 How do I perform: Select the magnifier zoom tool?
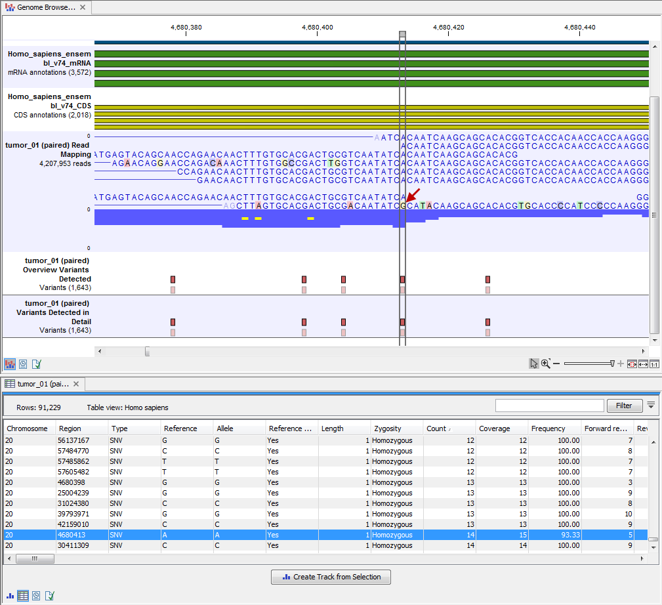click(546, 364)
